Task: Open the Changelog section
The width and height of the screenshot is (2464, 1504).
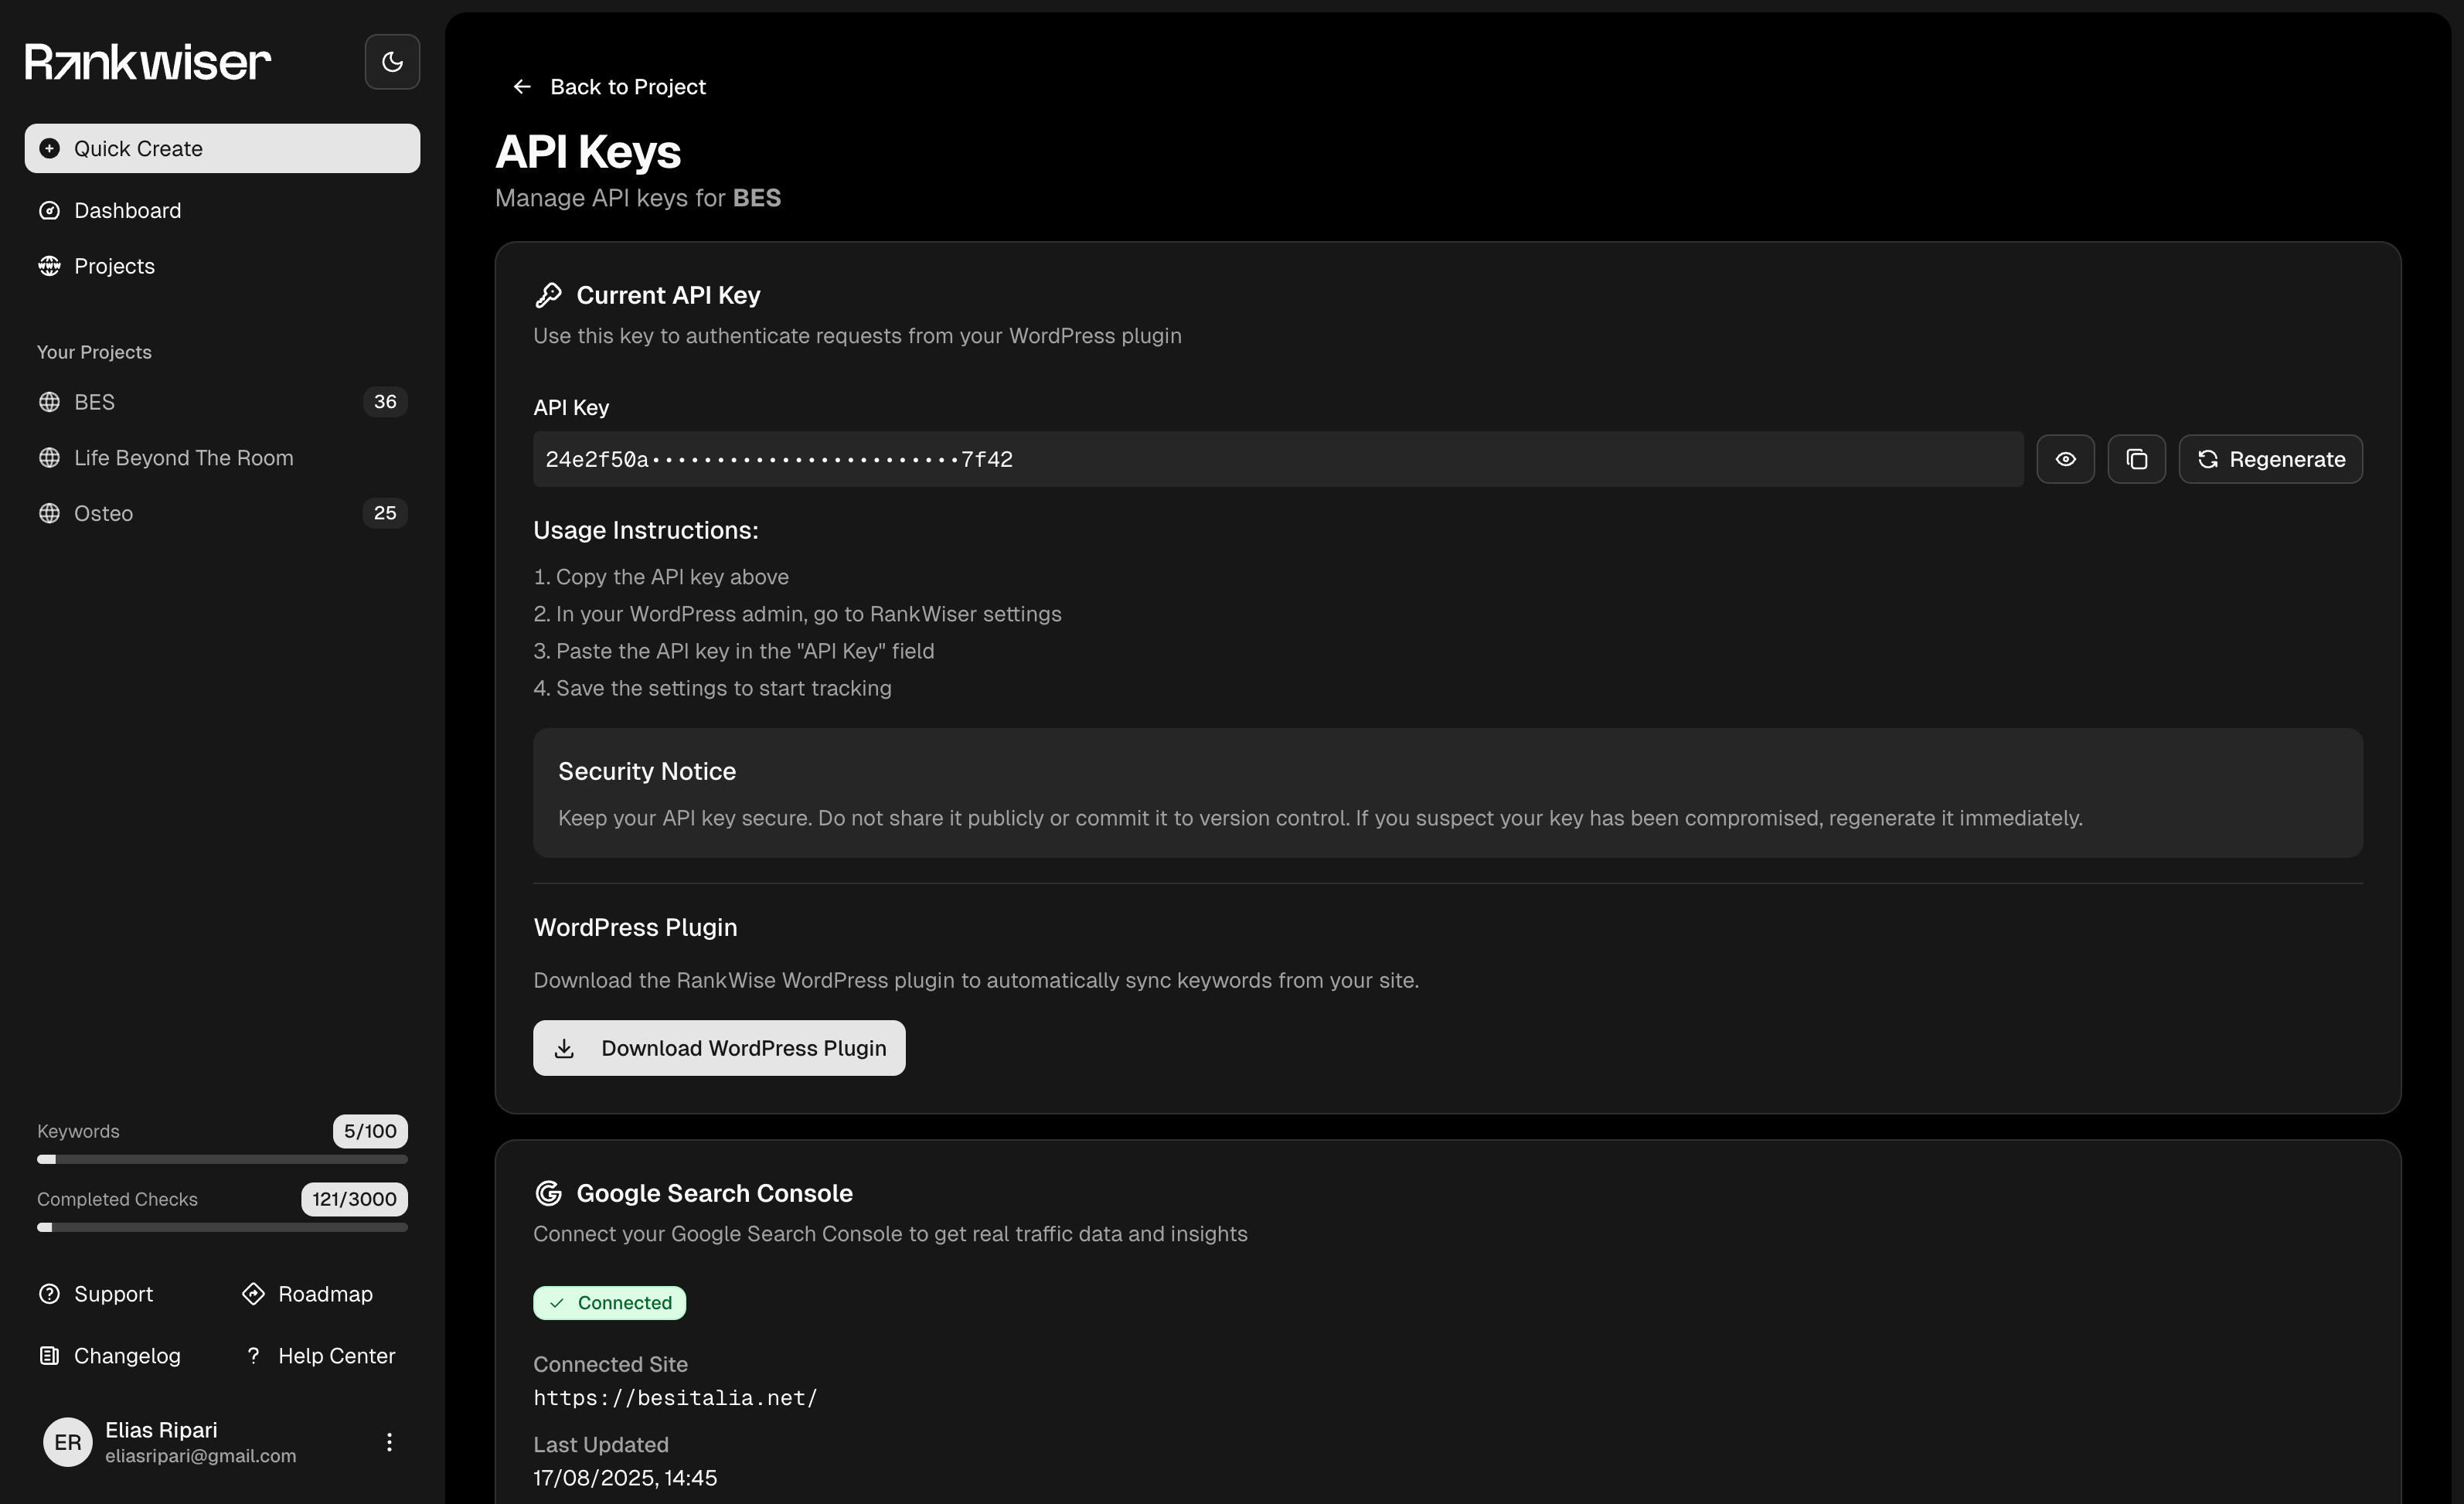Action: coord(127,1356)
